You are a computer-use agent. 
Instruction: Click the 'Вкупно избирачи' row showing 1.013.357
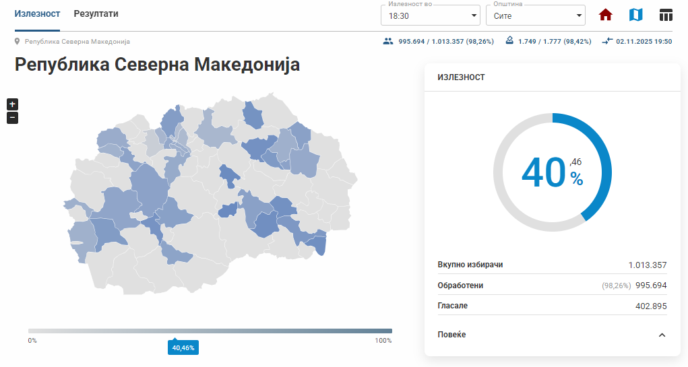click(552, 265)
